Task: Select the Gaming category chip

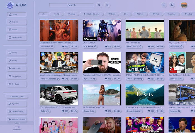Action: 71,14
